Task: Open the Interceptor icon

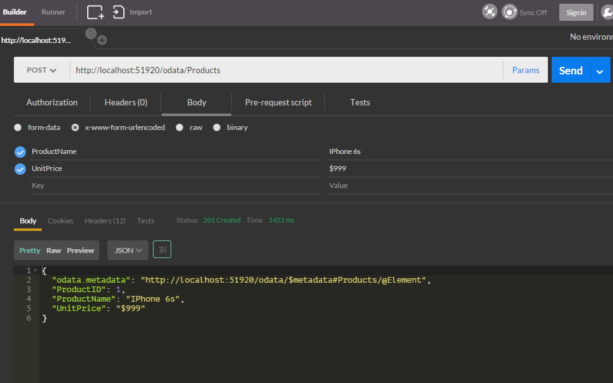Action: click(x=489, y=11)
